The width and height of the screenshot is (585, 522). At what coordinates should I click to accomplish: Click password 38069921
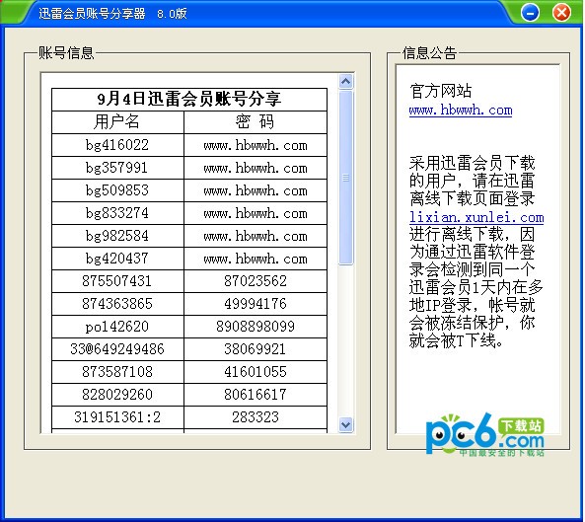click(x=256, y=349)
